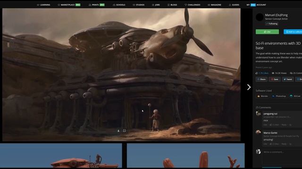
Task: Toggle the Following button
Action: coord(272,24)
